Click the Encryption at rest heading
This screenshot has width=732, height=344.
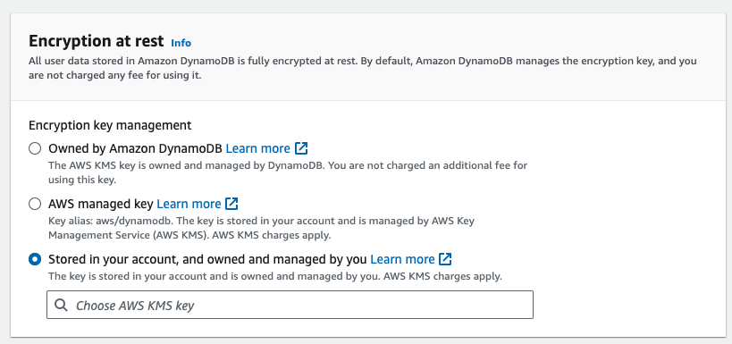[97, 41]
